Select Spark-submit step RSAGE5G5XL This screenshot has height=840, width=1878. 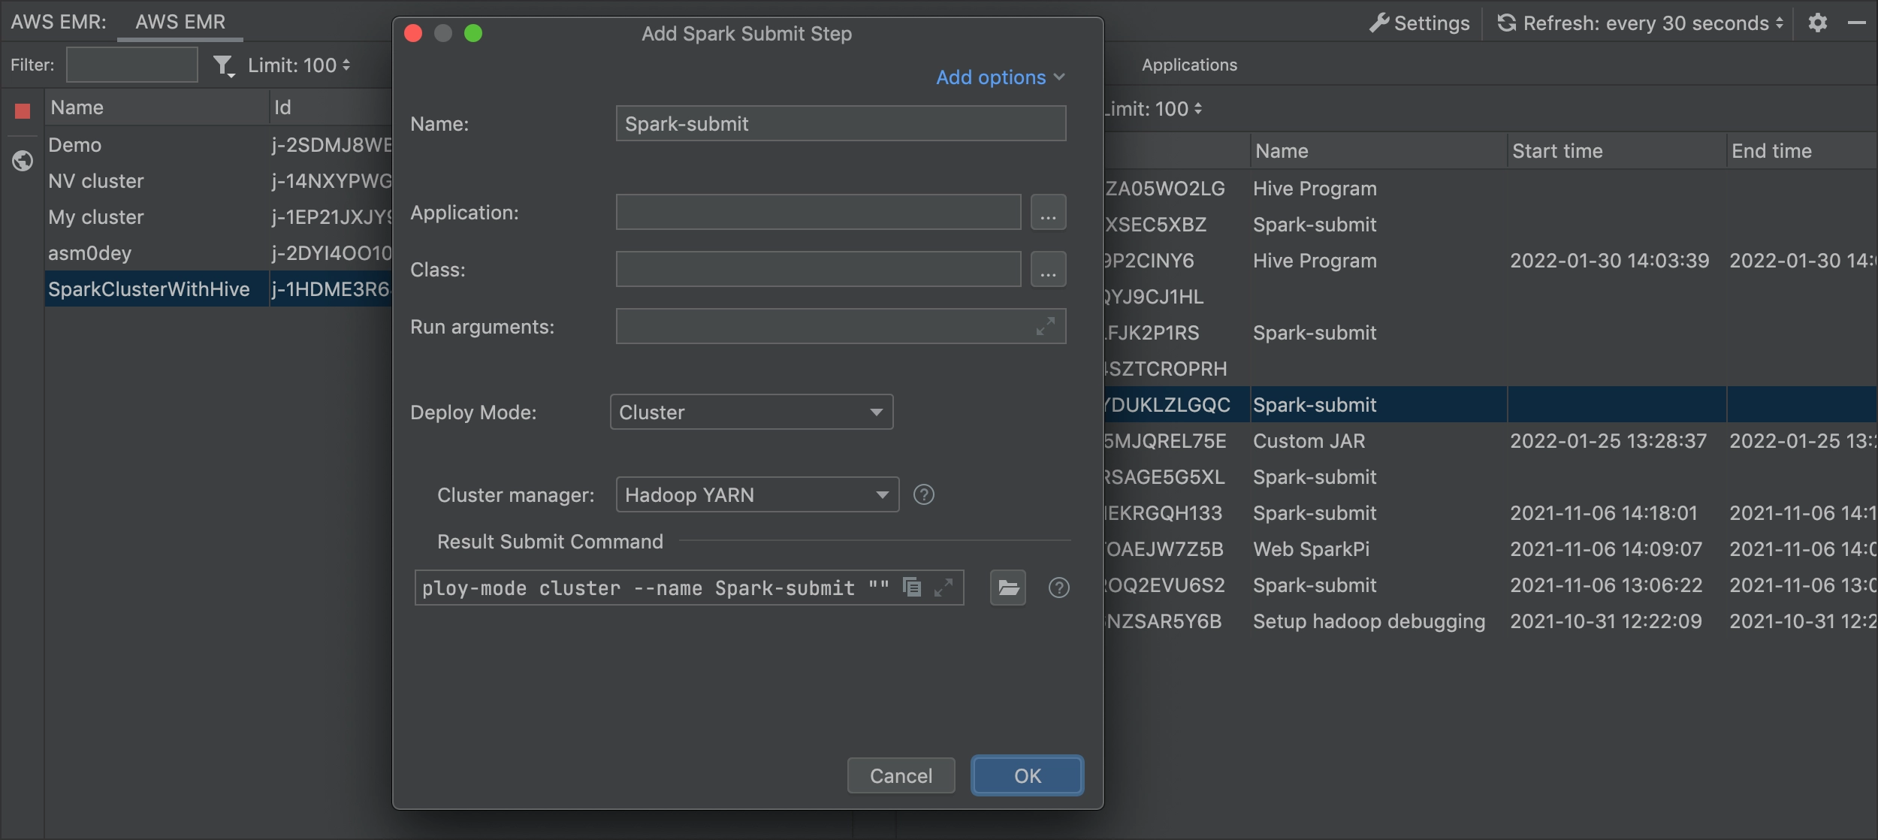pyautogui.click(x=1490, y=477)
